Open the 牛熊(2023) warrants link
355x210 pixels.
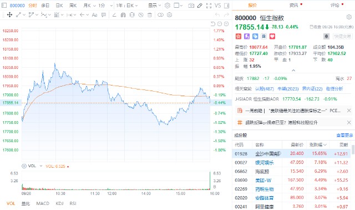click(288, 89)
